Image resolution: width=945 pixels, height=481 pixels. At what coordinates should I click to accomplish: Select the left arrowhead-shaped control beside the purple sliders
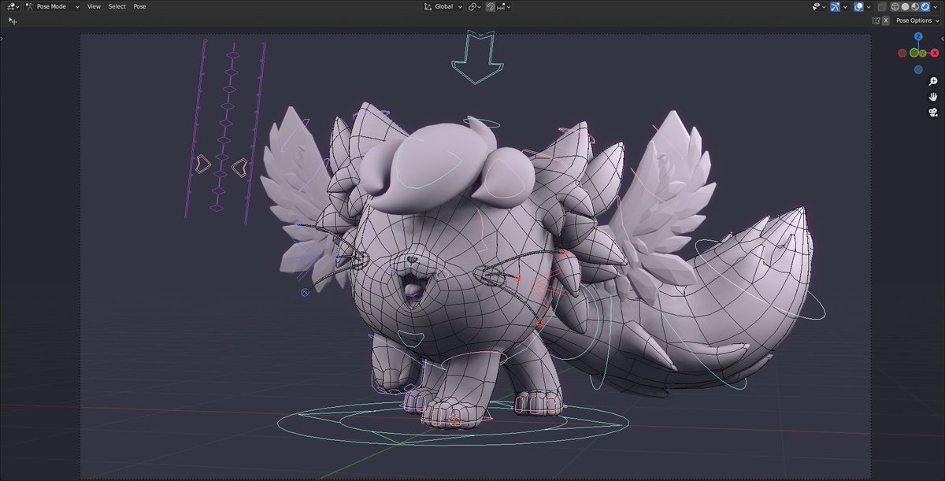pyautogui.click(x=203, y=165)
